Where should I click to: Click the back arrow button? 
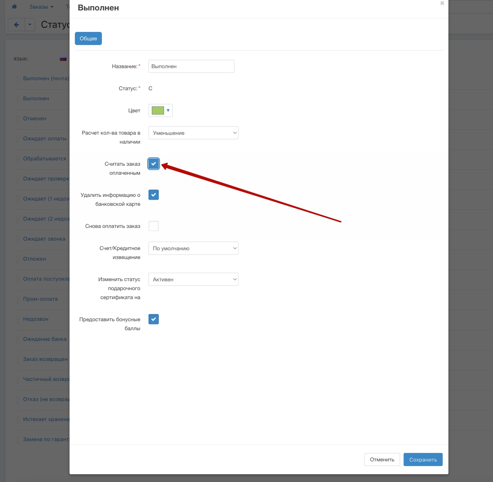click(x=16, y=25)
